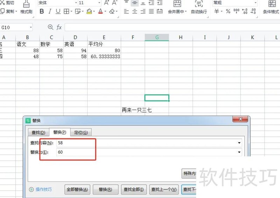Expand the Replace with (替换为) history dropdown
The height and width of the screenshot is (198, 280).
click(x=239, y=152)
